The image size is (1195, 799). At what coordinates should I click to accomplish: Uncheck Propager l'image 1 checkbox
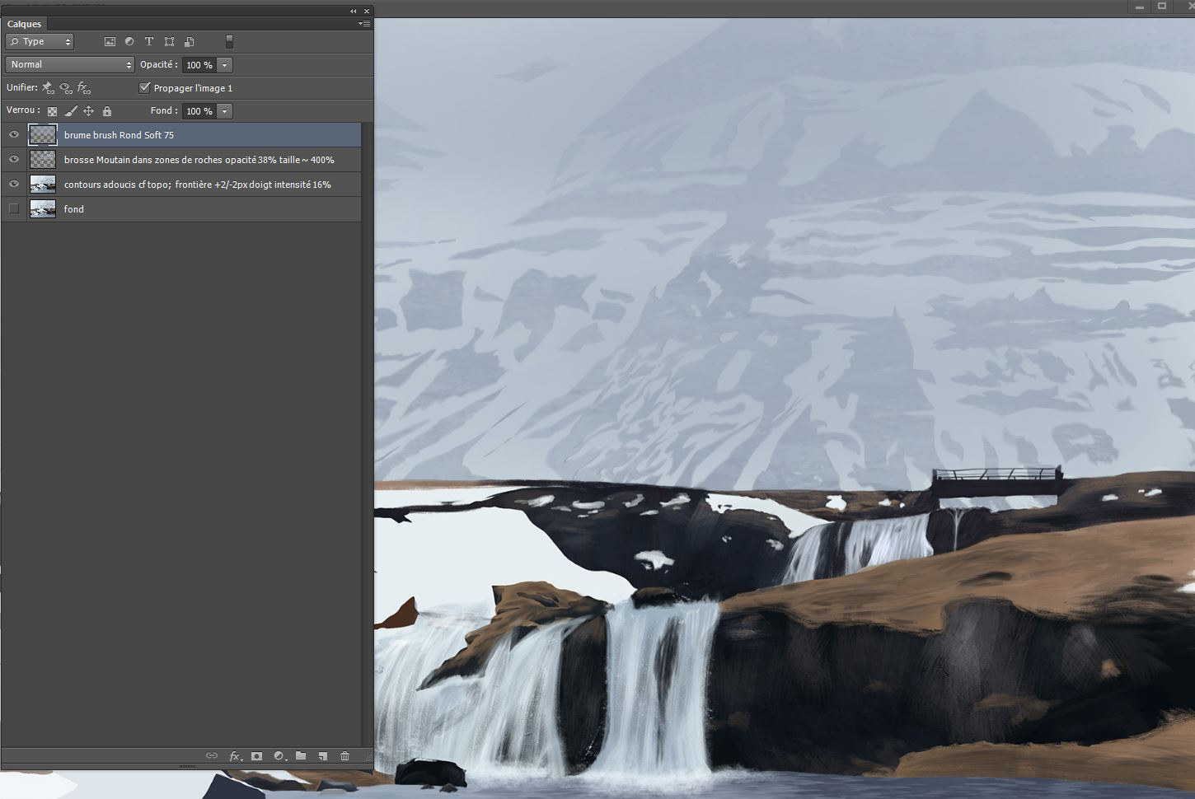click(x=145, y=87)
